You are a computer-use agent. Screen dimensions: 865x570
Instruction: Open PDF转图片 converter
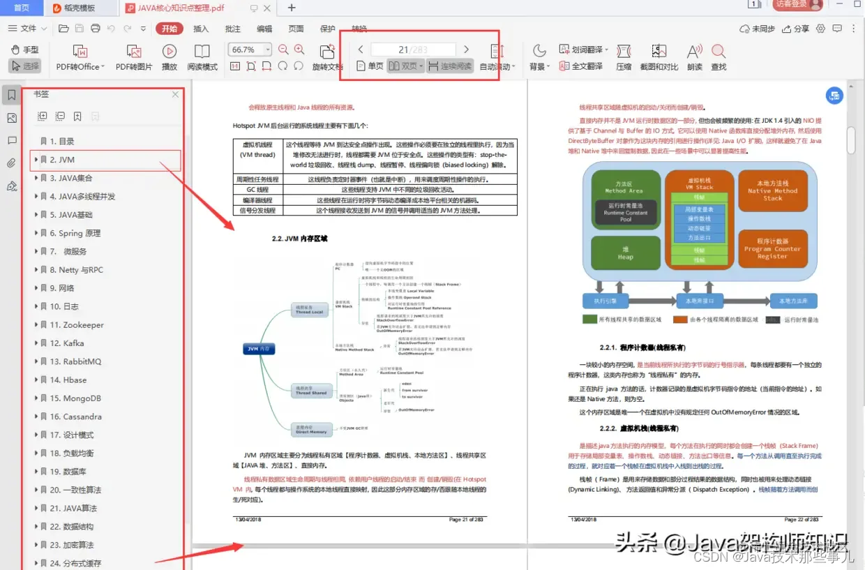[134, 58]
